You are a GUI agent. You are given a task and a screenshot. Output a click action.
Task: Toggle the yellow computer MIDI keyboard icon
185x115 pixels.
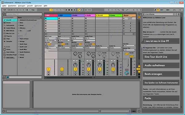tap(158, 10)
